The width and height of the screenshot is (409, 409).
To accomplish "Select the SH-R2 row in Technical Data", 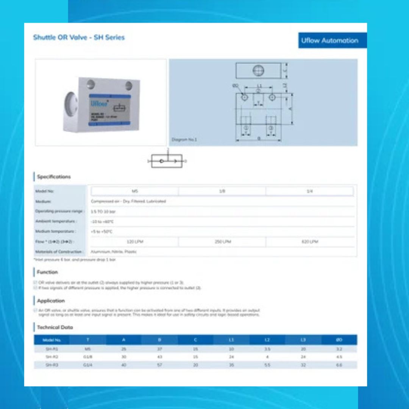I will coord(196,357).
